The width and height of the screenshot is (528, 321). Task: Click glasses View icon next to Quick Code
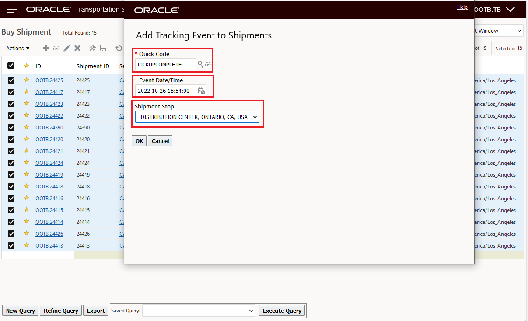pyautogui.click(x=208, y=64)
